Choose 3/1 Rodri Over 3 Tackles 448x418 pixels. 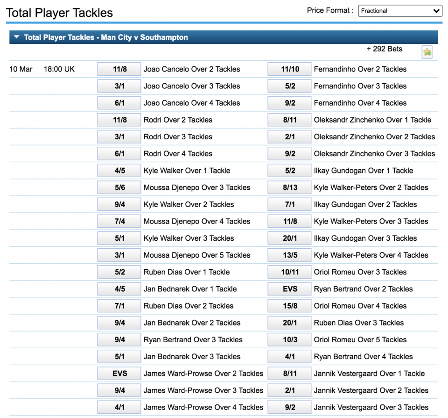click(x=119, y=137)
